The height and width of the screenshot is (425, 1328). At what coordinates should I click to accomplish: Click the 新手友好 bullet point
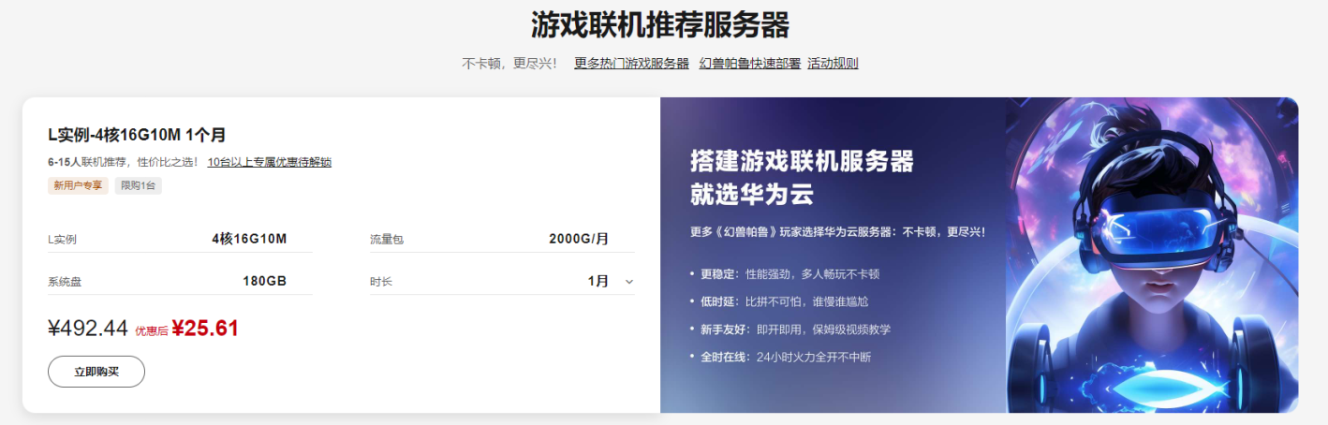789,330
